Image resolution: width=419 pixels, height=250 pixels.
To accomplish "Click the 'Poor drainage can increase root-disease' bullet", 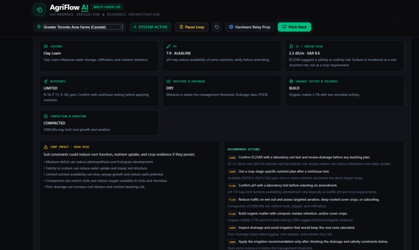I will (94, 187).
